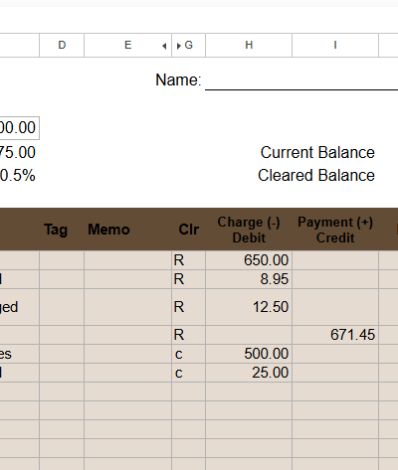Click the cell showing 0.5%
The height and width of the screenshot is (470, 398).
[x=19, y=176]
